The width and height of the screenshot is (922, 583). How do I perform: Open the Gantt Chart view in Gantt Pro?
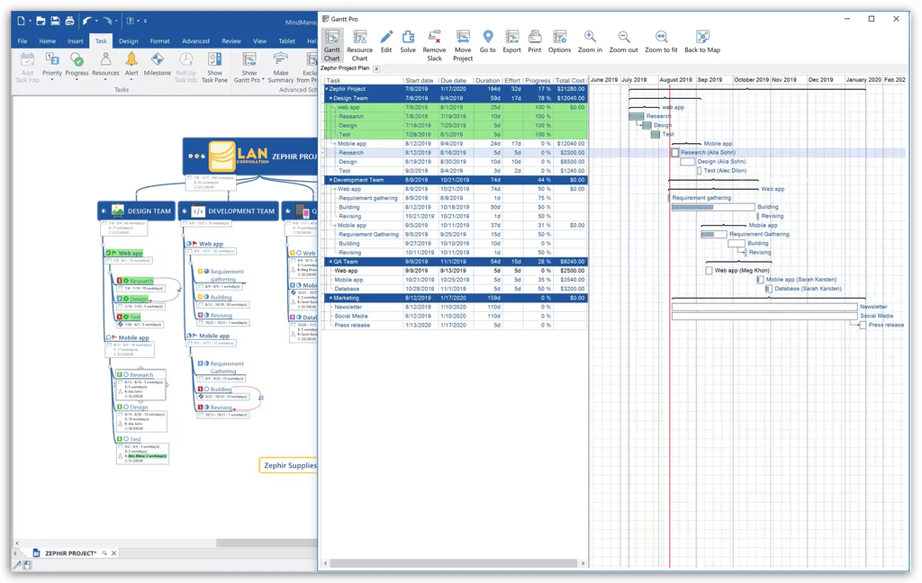[331, 45]
